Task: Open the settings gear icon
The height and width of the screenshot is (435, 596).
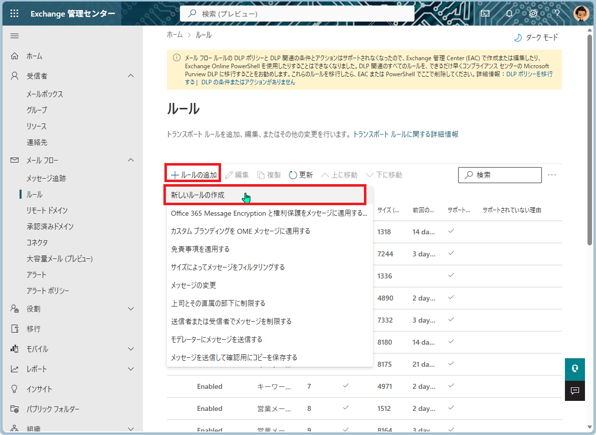Action: 533,14
